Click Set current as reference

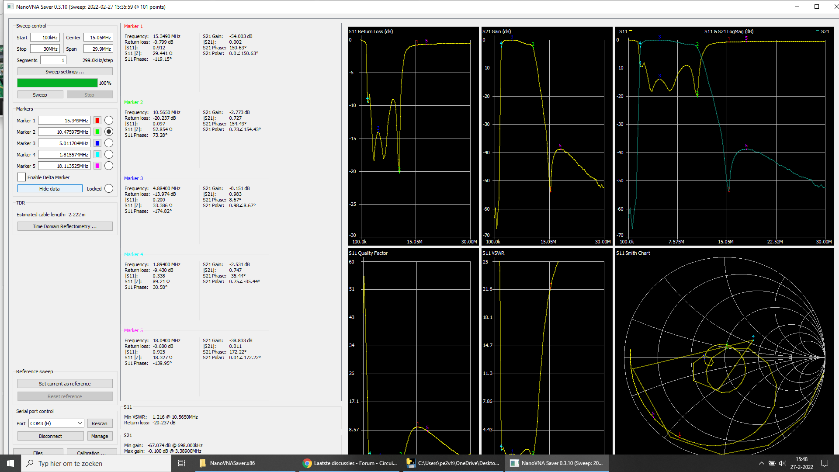pos(65,383)
